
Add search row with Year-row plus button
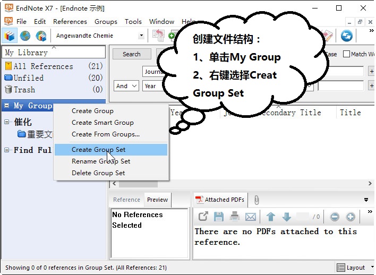click(371, 85)
